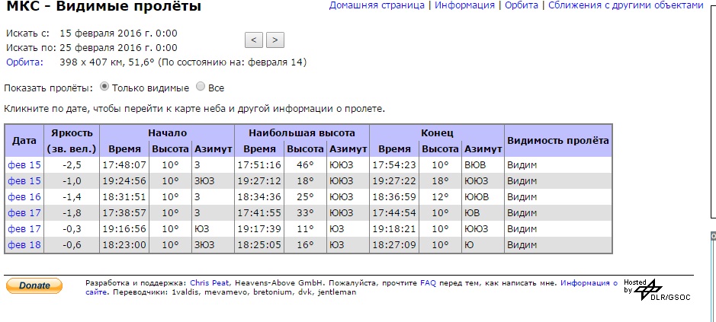Open 'Сближения с другими объектами' link
The image size is (716, 322).
(625, 5)
